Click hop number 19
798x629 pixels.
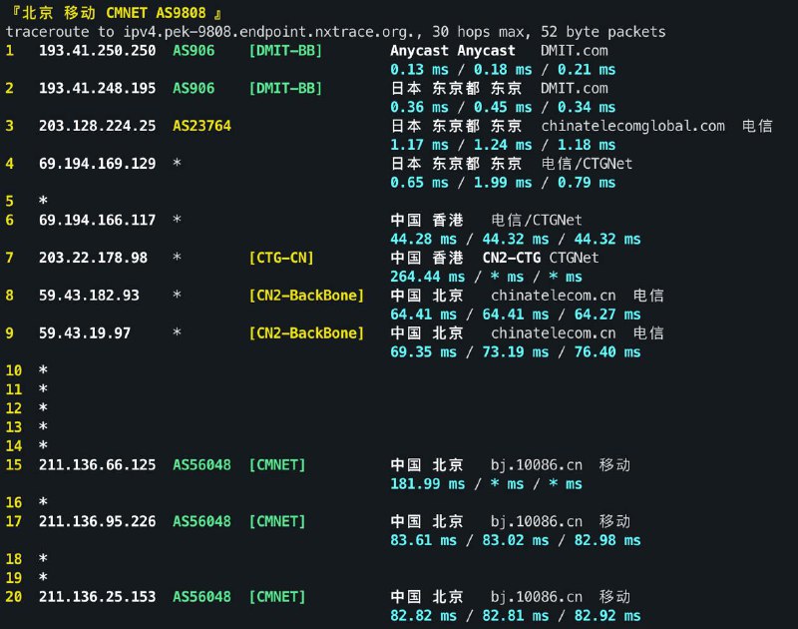[x=14, y=578]
